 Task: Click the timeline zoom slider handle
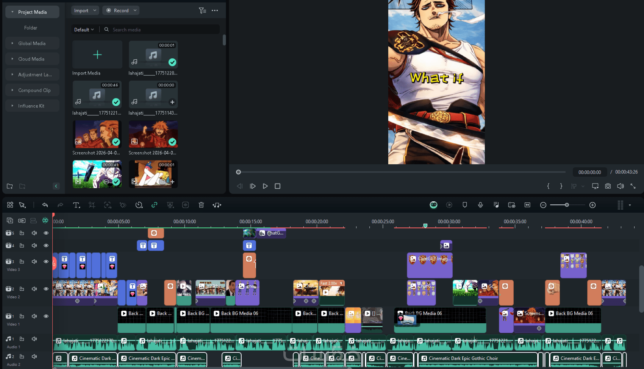tap(567, 205)
